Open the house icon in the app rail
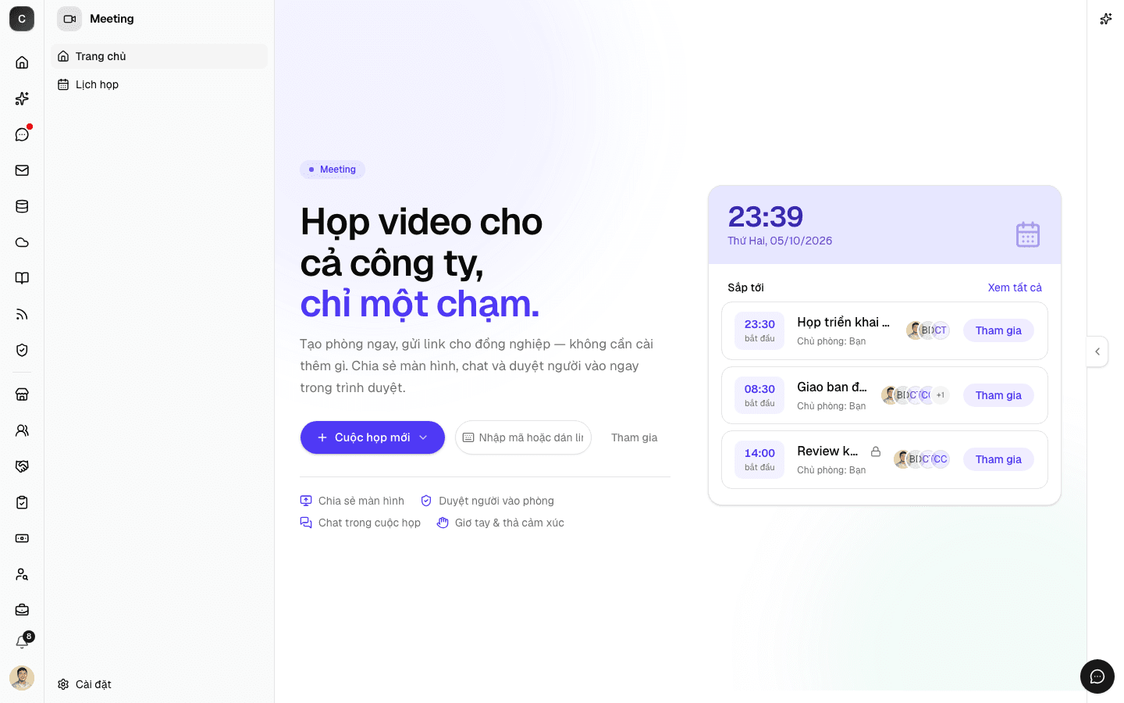This screenshot has width=1124, height=703. tap(22, 62)
